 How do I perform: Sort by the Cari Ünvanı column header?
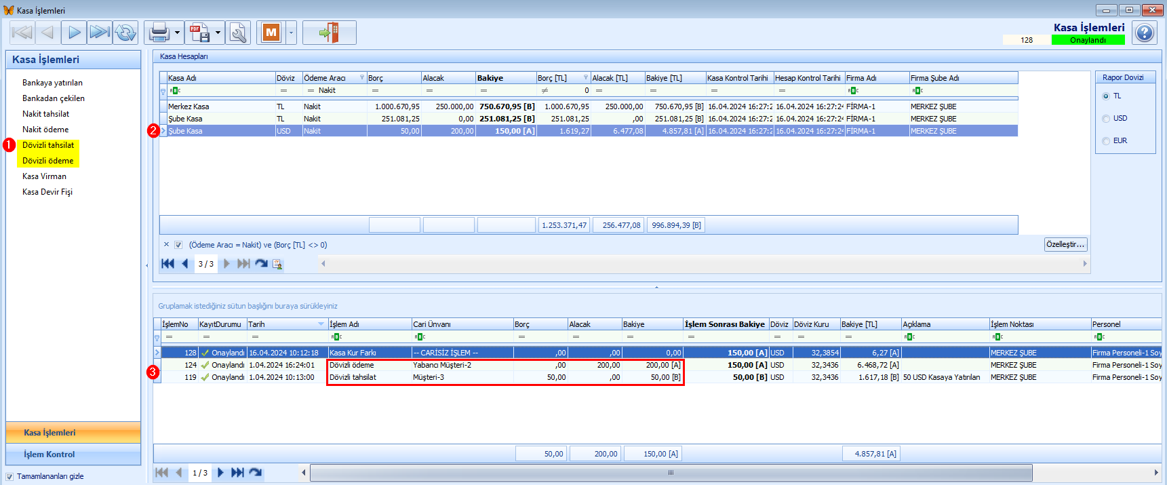pyautogui.click(x=462, y=324)
